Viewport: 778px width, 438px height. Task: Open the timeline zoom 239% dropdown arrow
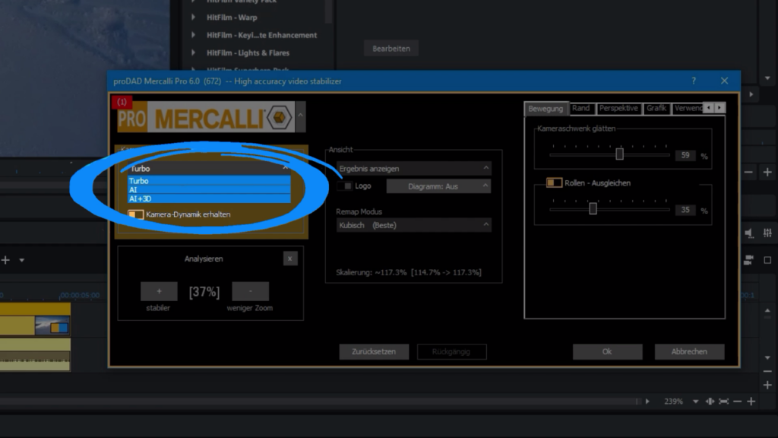pyautogui.click(x=696, y=401)
